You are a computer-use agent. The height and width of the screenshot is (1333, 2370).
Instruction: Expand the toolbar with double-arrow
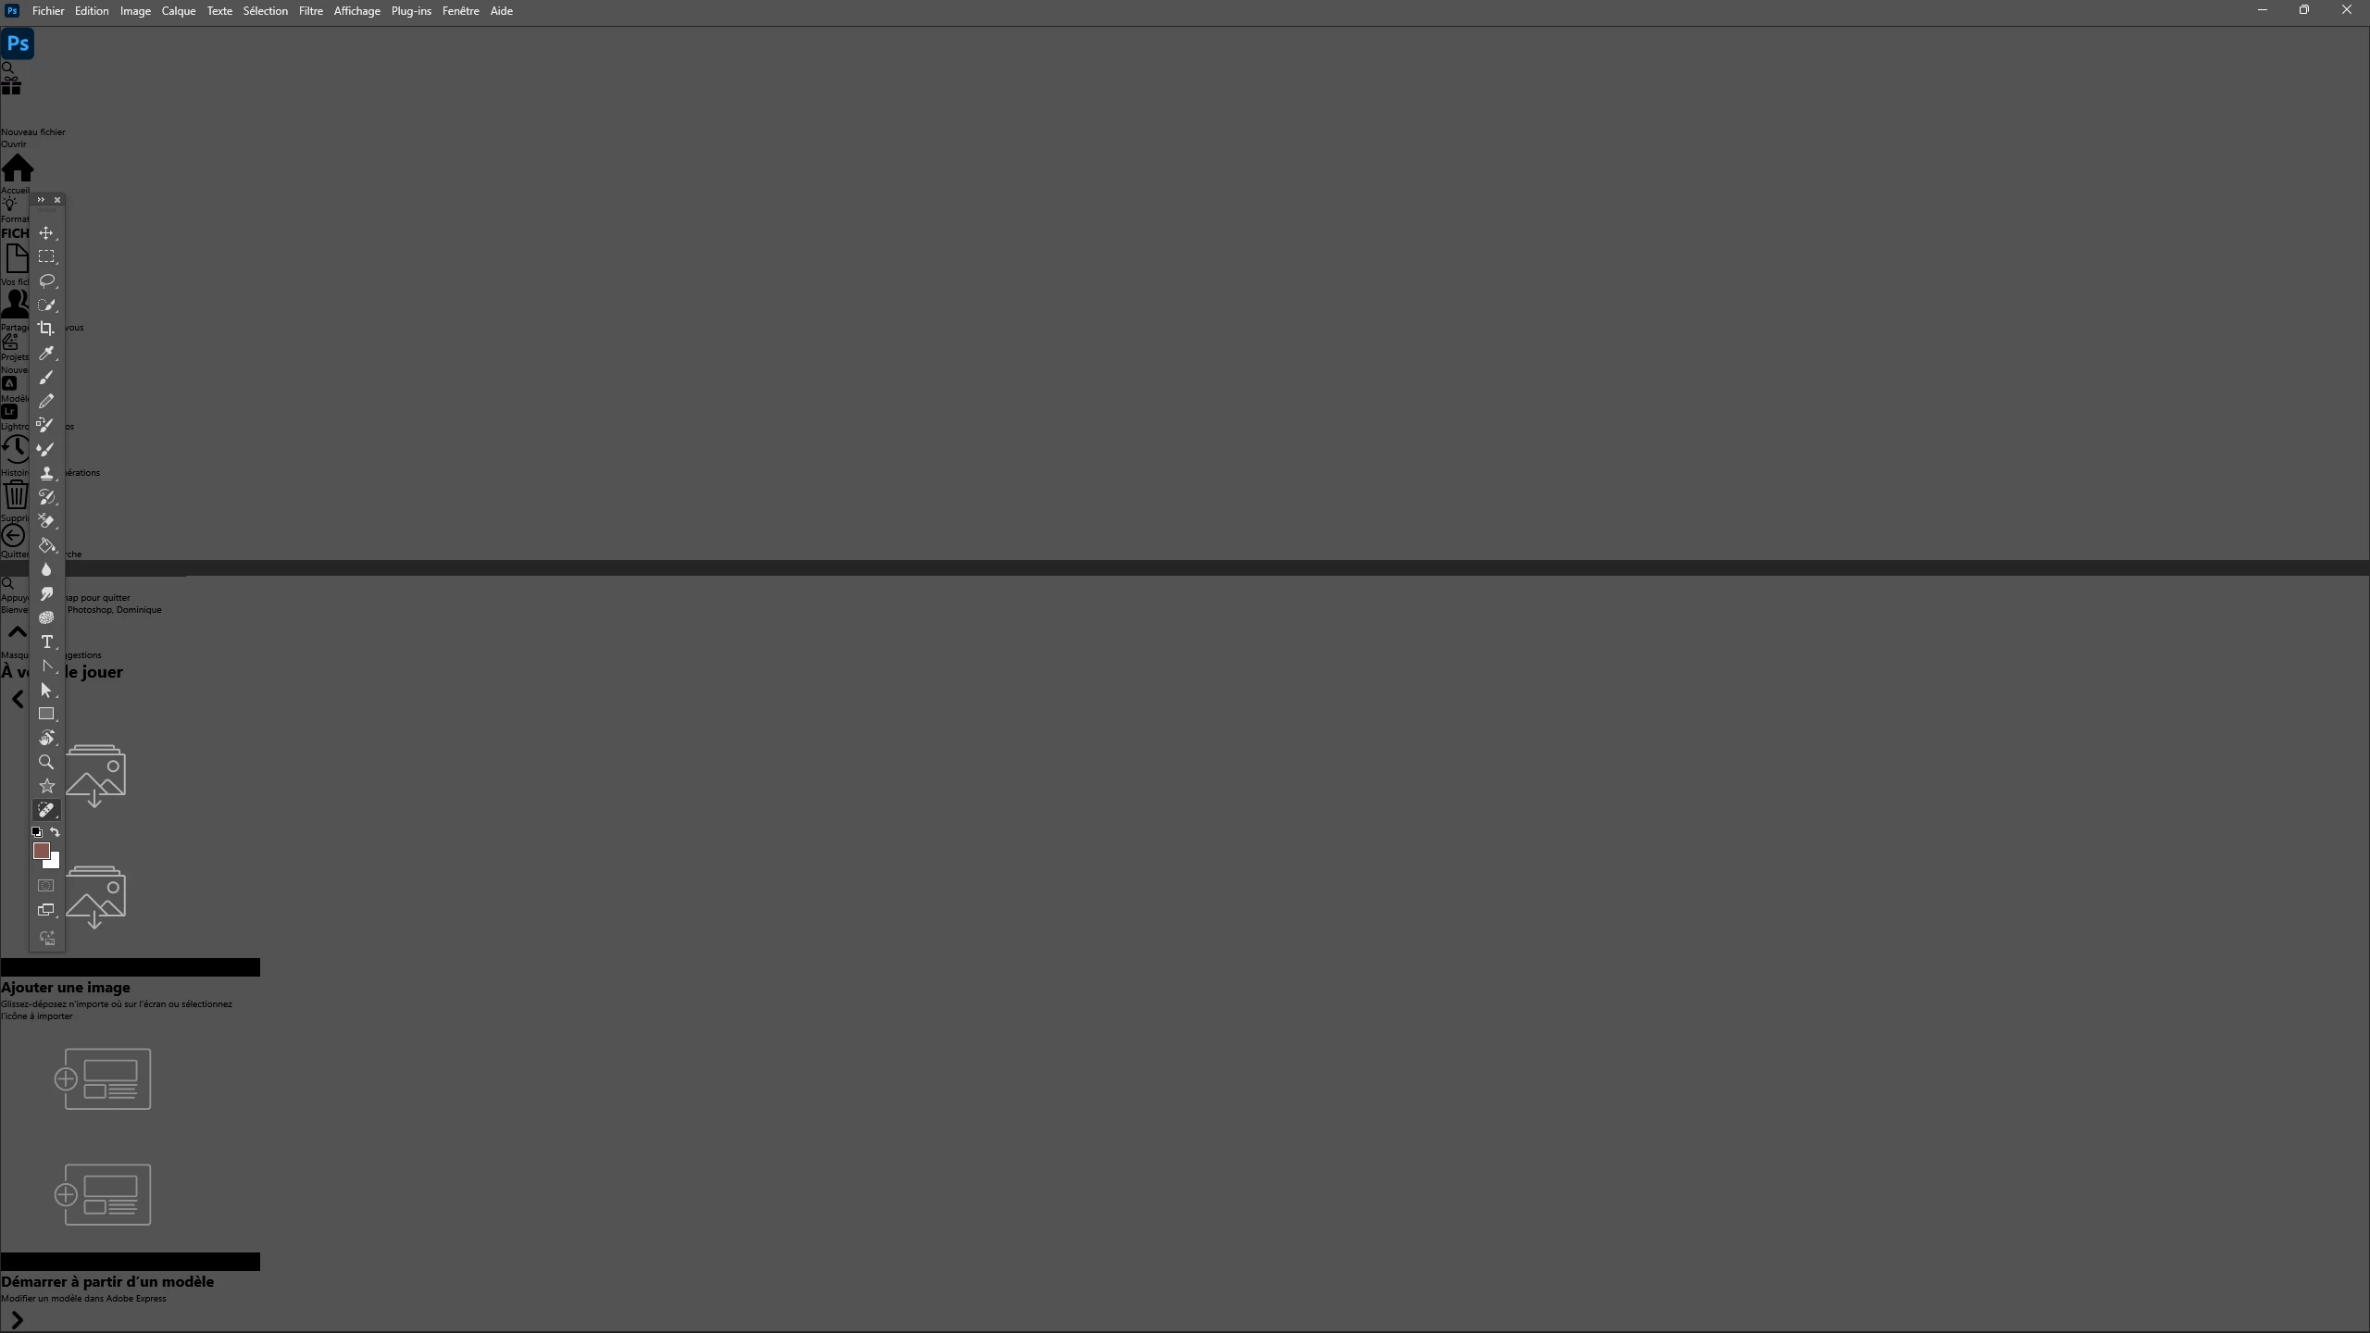[x=41, y=200]
